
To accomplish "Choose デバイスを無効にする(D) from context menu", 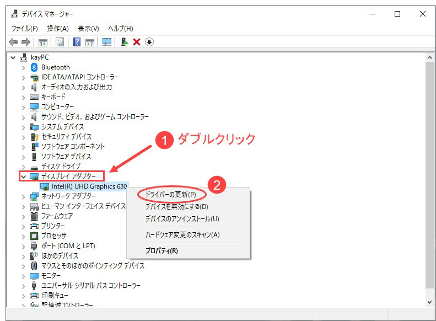I will click(x=176, y=207).
